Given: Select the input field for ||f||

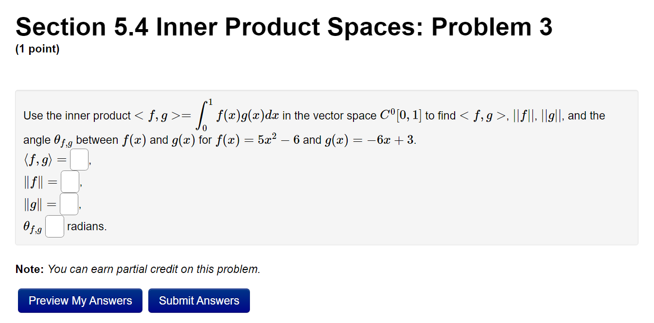Looking at the screenshot, I should [69, 181].
